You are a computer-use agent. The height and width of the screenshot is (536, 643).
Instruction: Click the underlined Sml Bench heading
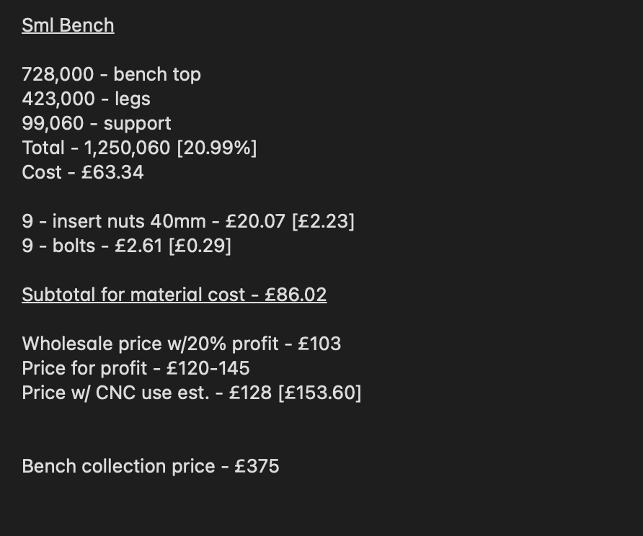coord(68,25)
